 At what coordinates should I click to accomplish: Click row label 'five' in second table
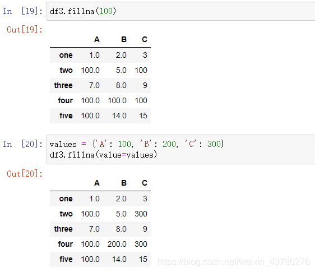coord(66,259)
